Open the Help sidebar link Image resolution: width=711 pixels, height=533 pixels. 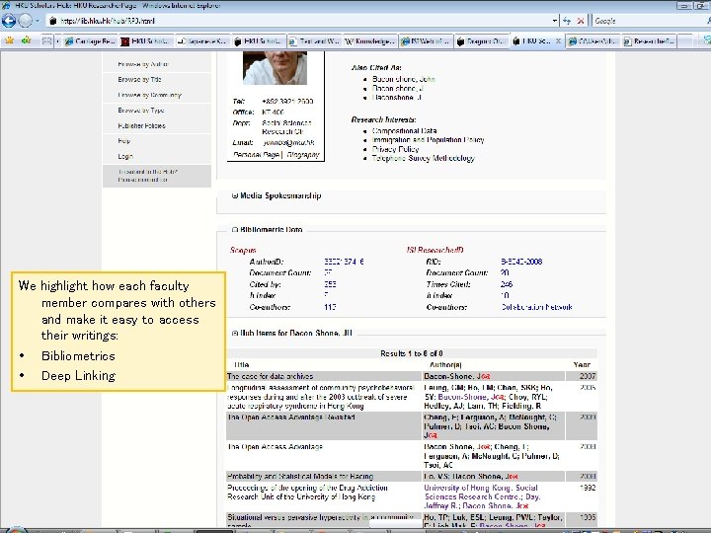(x=123, y=141)
